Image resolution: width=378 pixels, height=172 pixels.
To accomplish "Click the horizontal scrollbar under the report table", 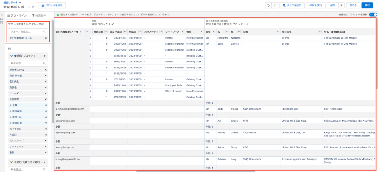I will [196, 171].
